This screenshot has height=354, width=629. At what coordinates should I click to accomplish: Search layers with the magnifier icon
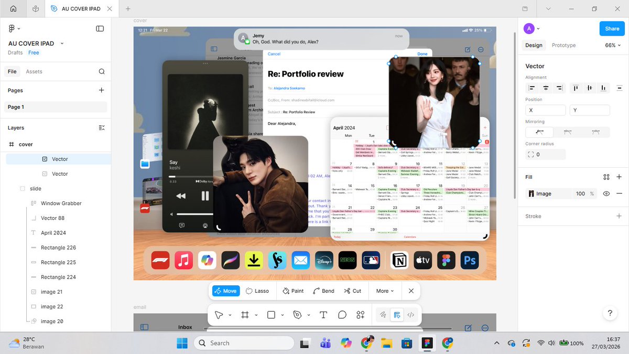102,71
